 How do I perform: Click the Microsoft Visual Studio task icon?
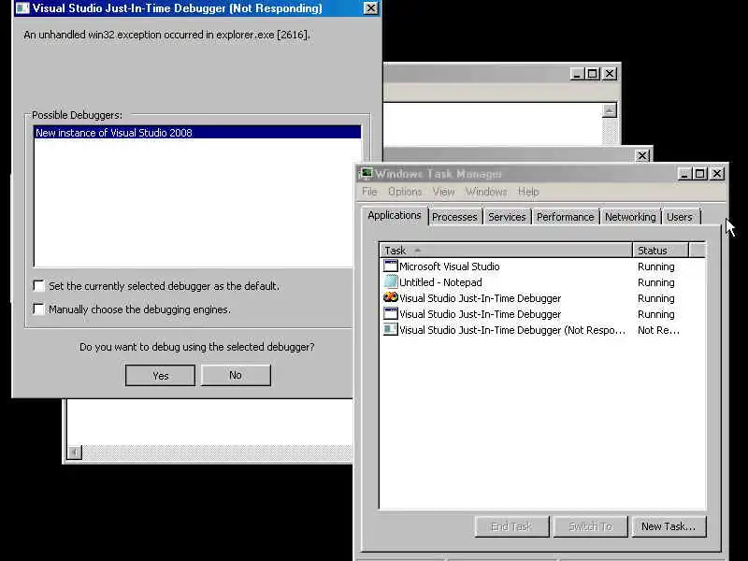390,266
